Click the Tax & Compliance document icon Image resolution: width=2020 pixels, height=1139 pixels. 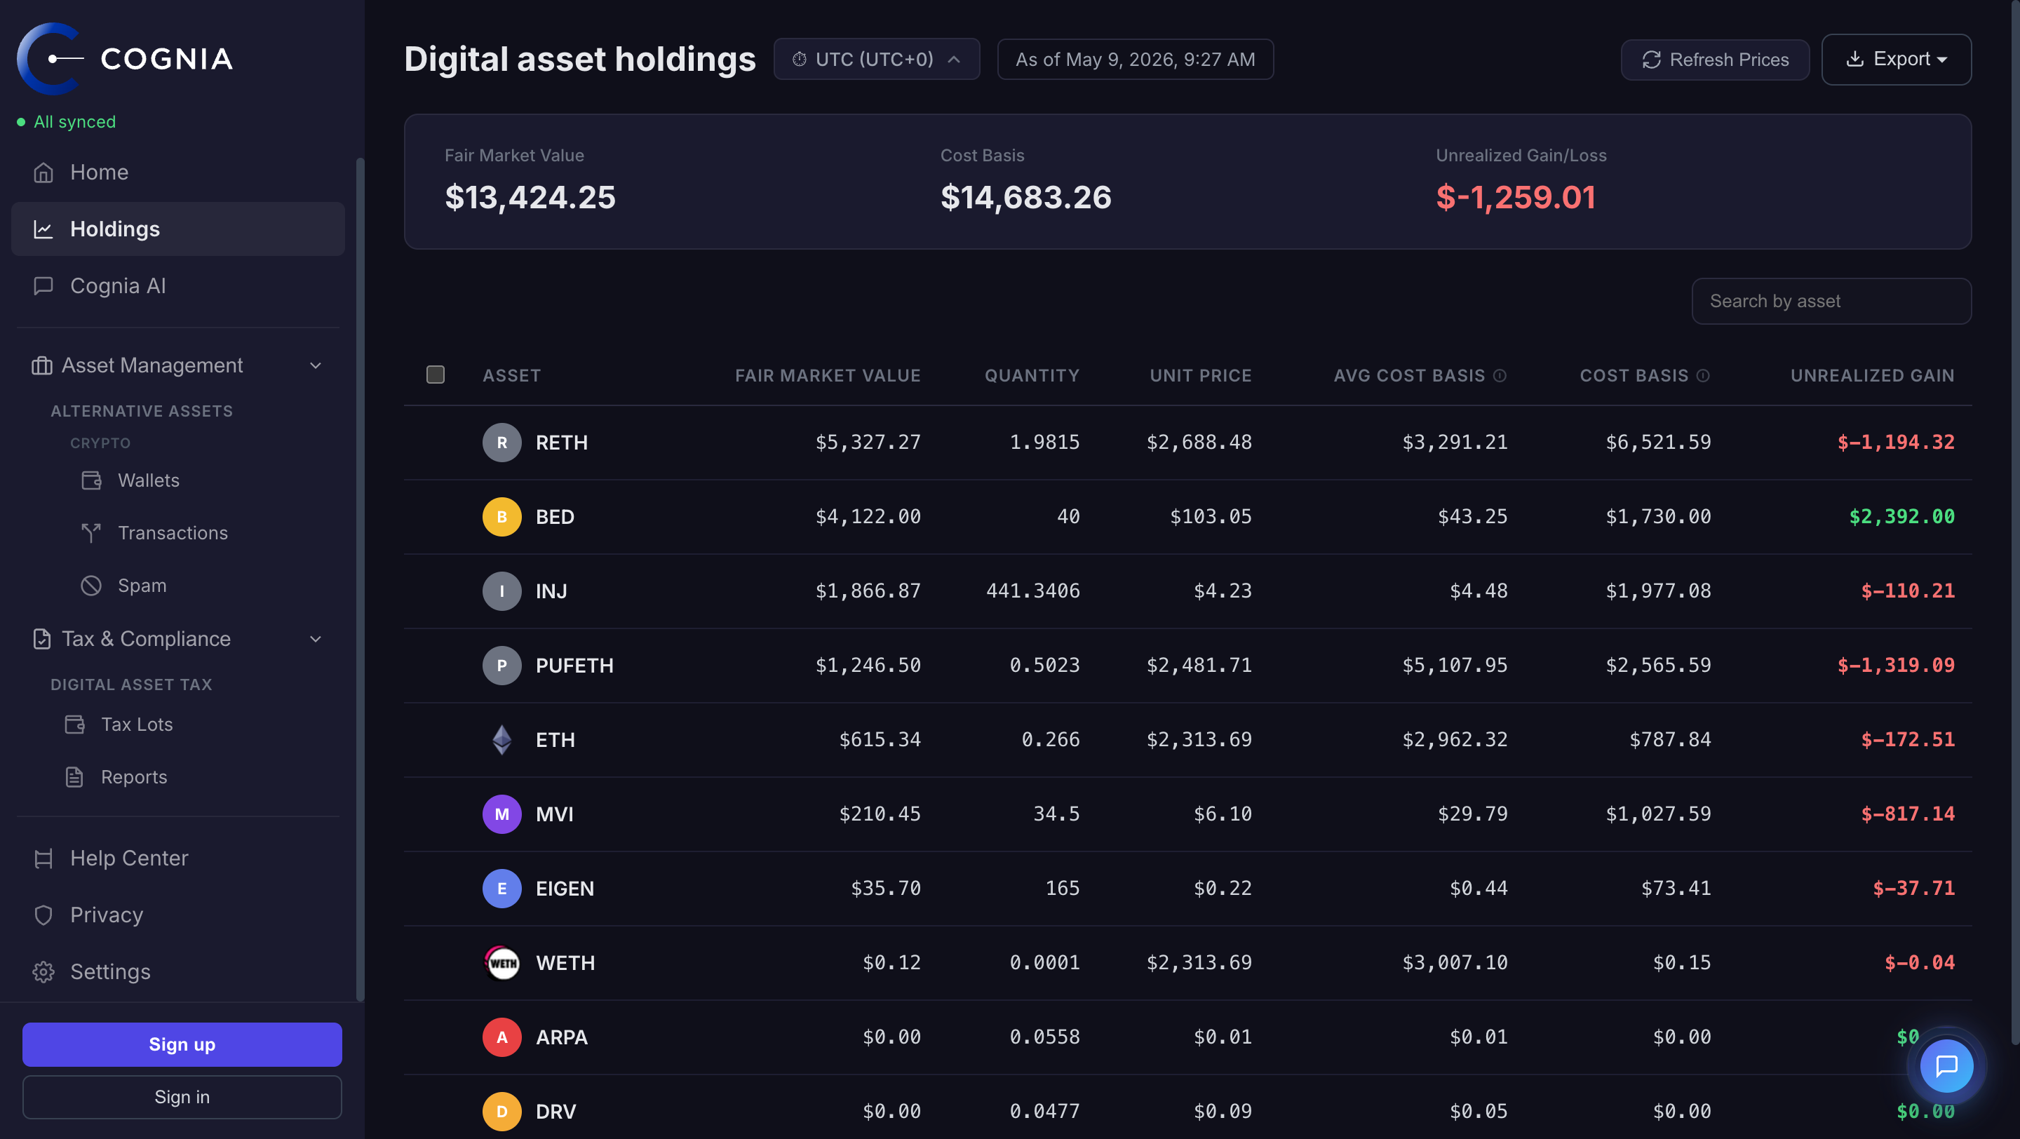tap(41, 639)
